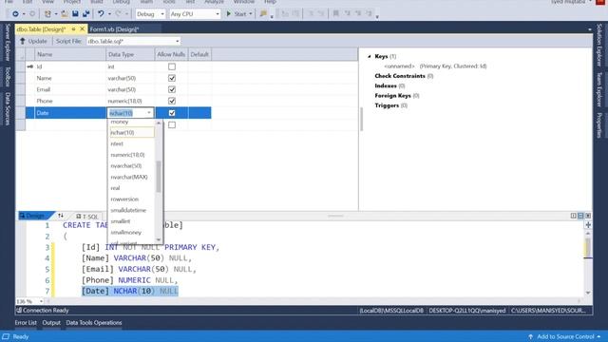Toggle Allow Nulls for Phone row
The width and height of the screenshot is (608, 342).
[172, 101]
